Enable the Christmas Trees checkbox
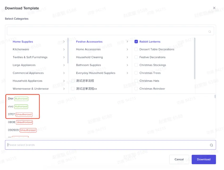The image size is (224, 170). 136,73
